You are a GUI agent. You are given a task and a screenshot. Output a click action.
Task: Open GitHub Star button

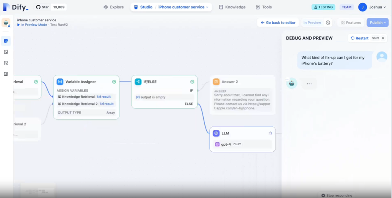click(x=42, y=7)
